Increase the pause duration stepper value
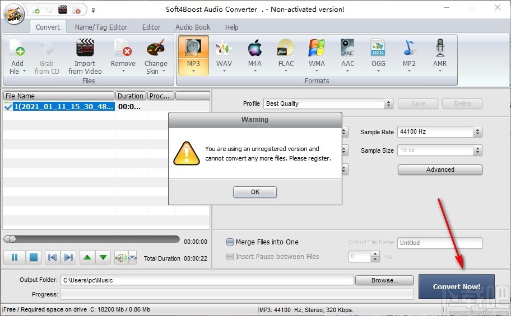This screenshot has width=511, height=316. 375,254
